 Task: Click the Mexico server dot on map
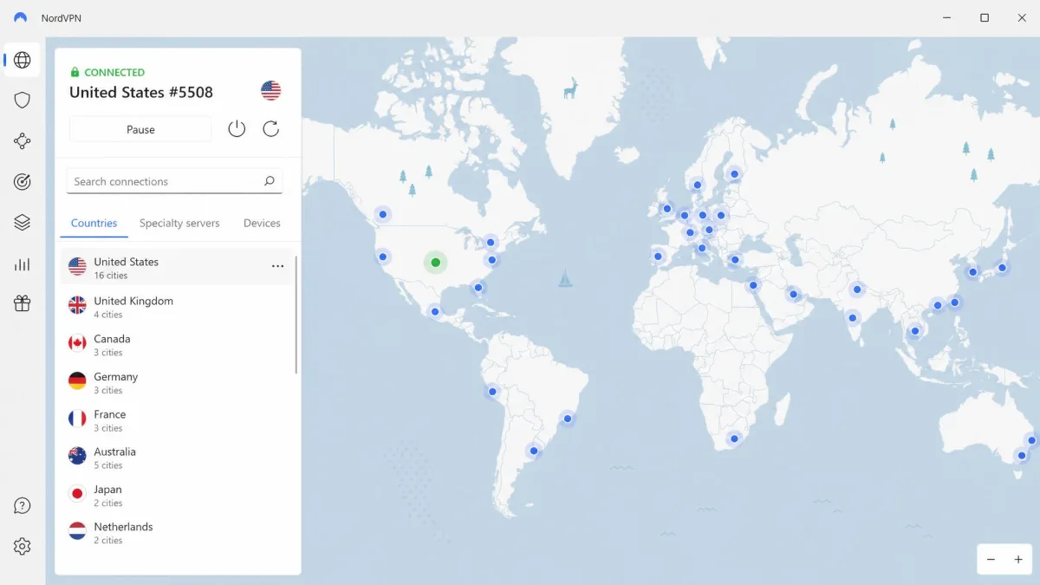pyautogui.click(x=436, y=310)
